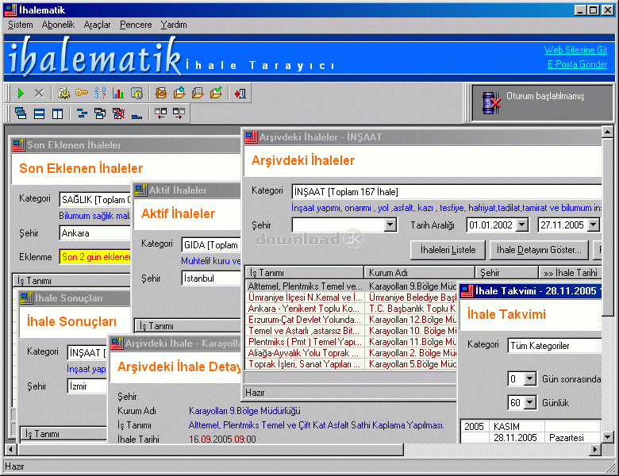
Task: Click the green play start session icon
Action: pos(21,93)
